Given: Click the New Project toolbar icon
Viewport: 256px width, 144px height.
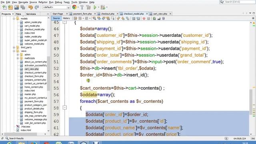Looking at the screenshot, I should point(10,7).
